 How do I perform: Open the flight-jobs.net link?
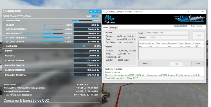197,26
